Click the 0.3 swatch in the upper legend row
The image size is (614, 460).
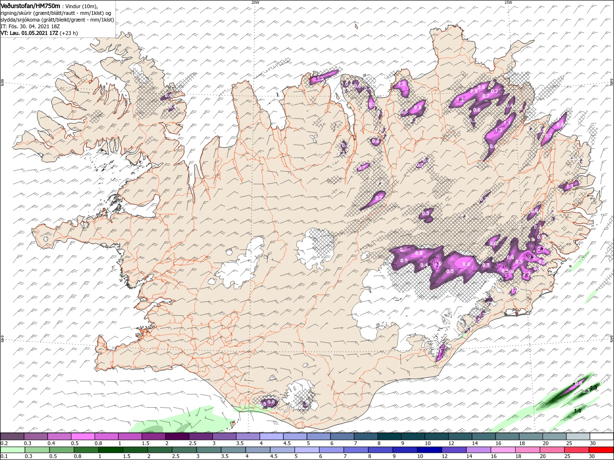point(35,437)
